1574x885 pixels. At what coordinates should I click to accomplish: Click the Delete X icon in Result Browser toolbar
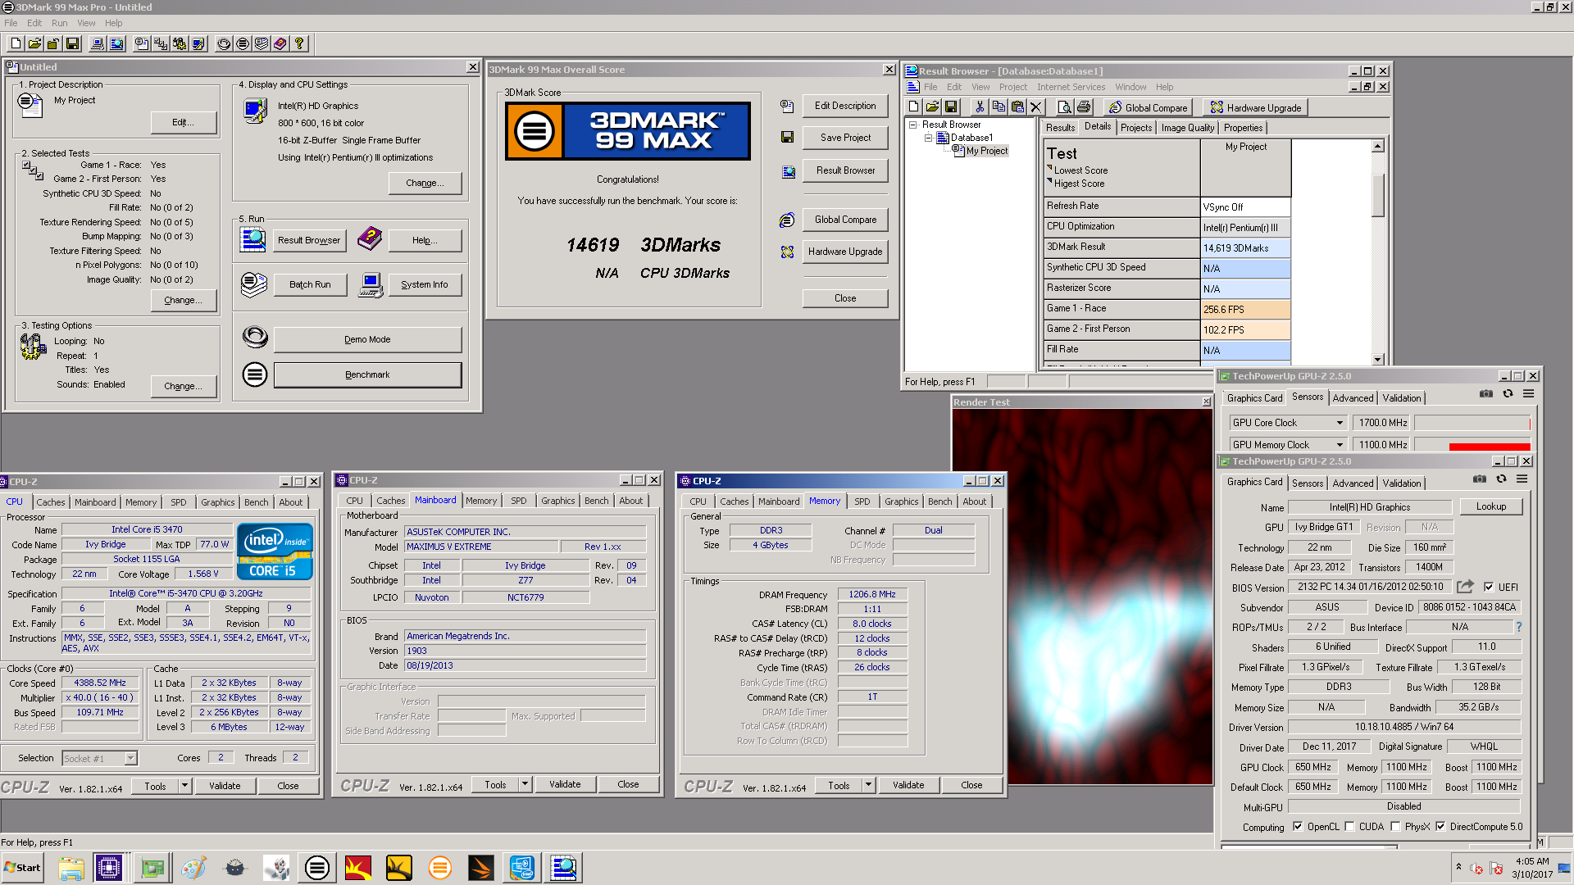click(1035, 107)
